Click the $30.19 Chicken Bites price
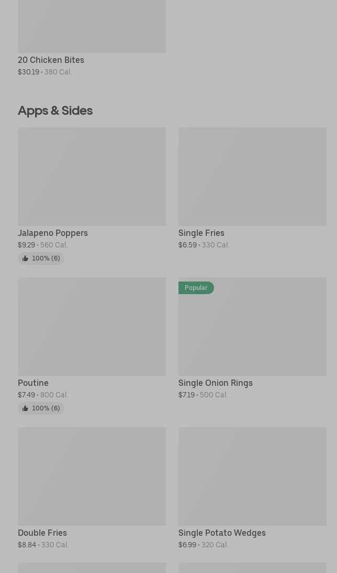 pyautogui.click(x=28, y=72)
